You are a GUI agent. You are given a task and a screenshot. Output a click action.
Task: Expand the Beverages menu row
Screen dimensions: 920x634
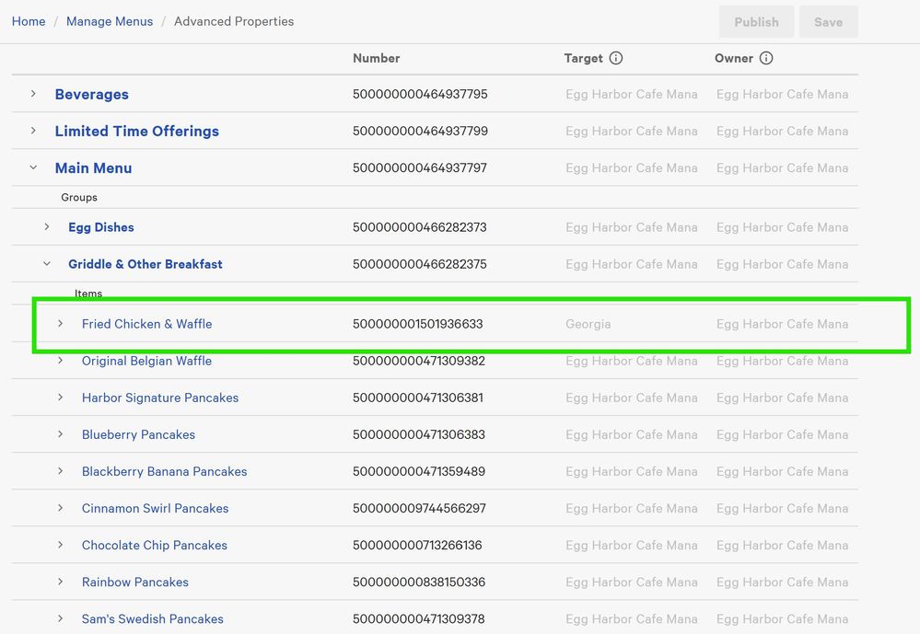pyautogui.click(x=33, y=94)
